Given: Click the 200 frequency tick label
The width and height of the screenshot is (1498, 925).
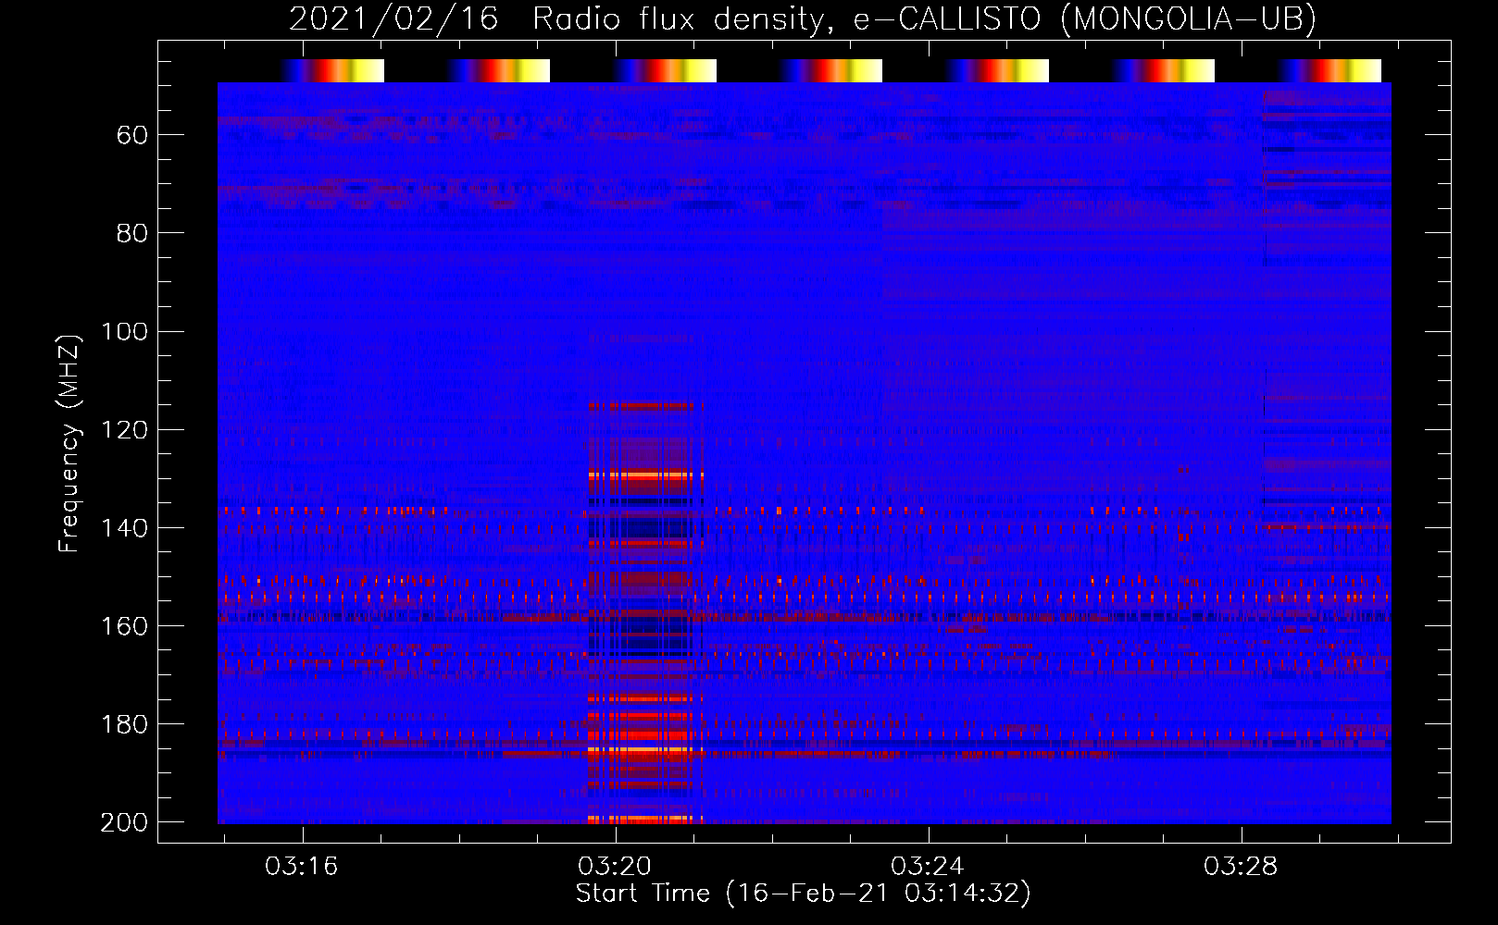Looking at the screenshot, I should point(124,822).
